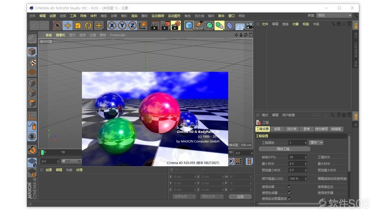Open the 内容浏览器 vertical side tab
Viewport: 375px width, 212px height.
(355, 49)
